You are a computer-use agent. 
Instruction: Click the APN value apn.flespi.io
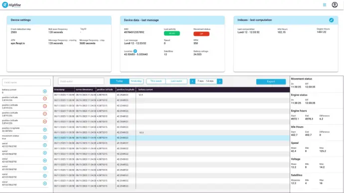pyautogui.click(x=18, y=43)
